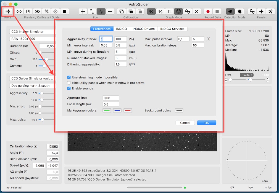
Task: Uncheck Enable sounds
Action: tap(69, 88)
